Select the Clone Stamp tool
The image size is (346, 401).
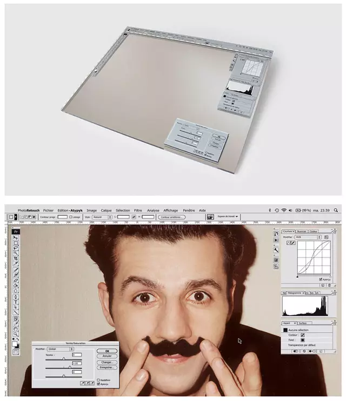coord(16,275)
